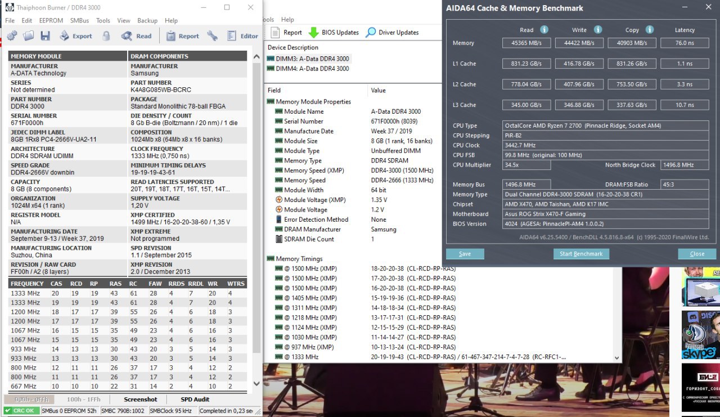
Task: Click Memory Read value 45365 MB/s
Action: 526,43
